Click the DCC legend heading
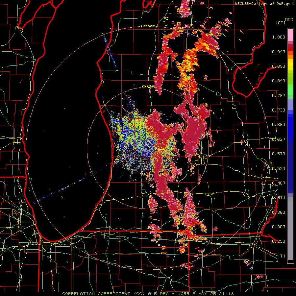The image size is (296, 296). 289,20
